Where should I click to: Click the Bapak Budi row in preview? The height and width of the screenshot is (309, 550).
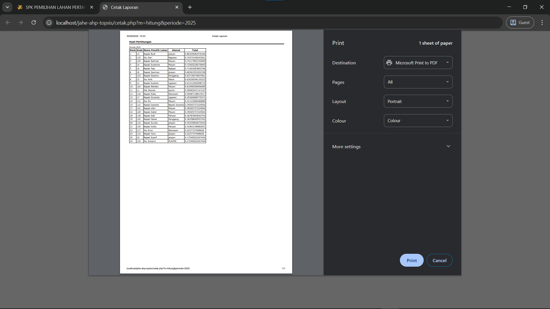168,54
